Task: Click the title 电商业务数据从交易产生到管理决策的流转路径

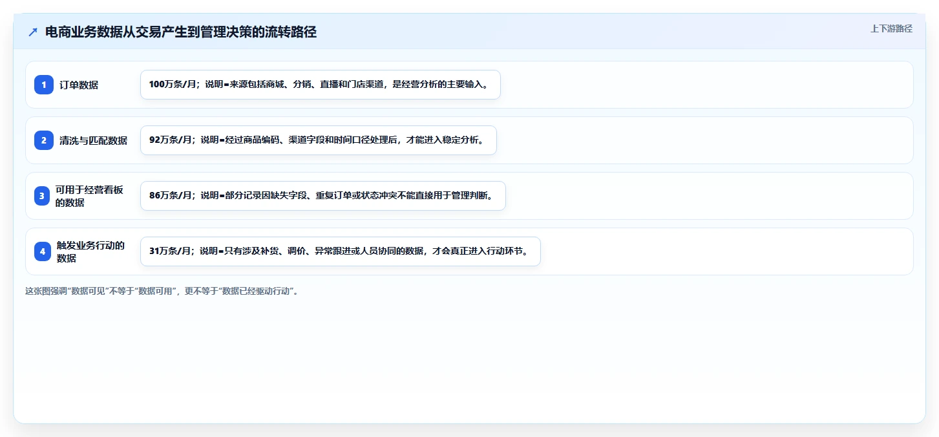Action: click(x=181, y=32)
